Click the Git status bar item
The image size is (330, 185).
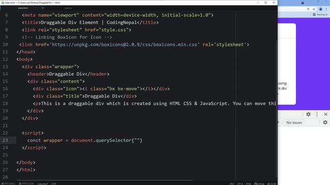(272, 184)
